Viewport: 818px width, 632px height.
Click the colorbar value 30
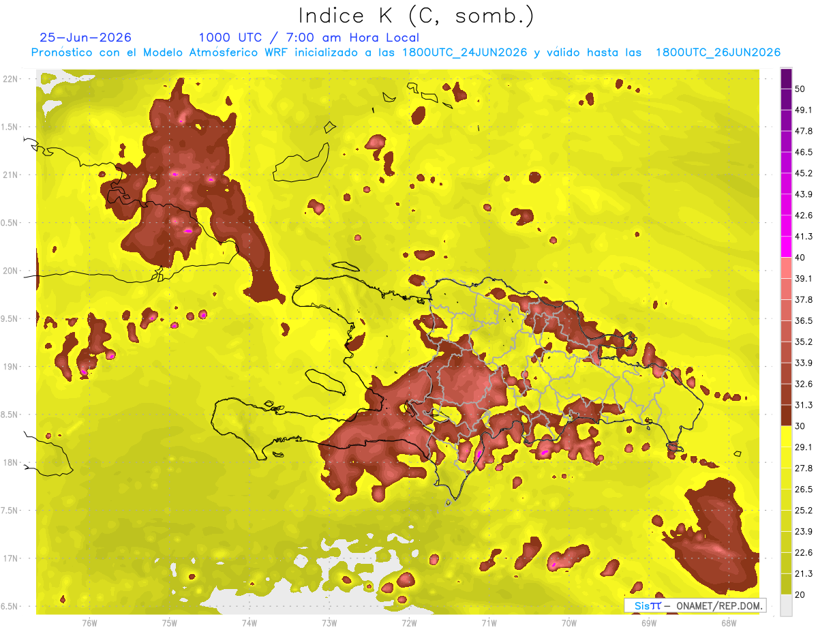(800, 426)
